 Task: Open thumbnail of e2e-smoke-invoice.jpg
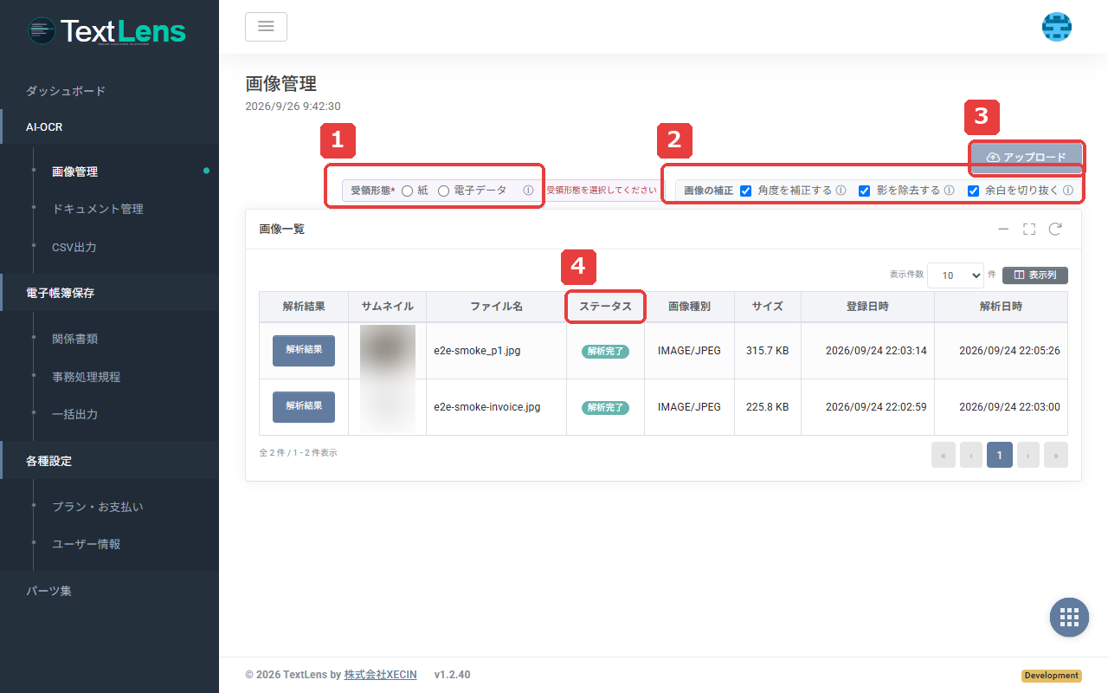tap(388, 406)
